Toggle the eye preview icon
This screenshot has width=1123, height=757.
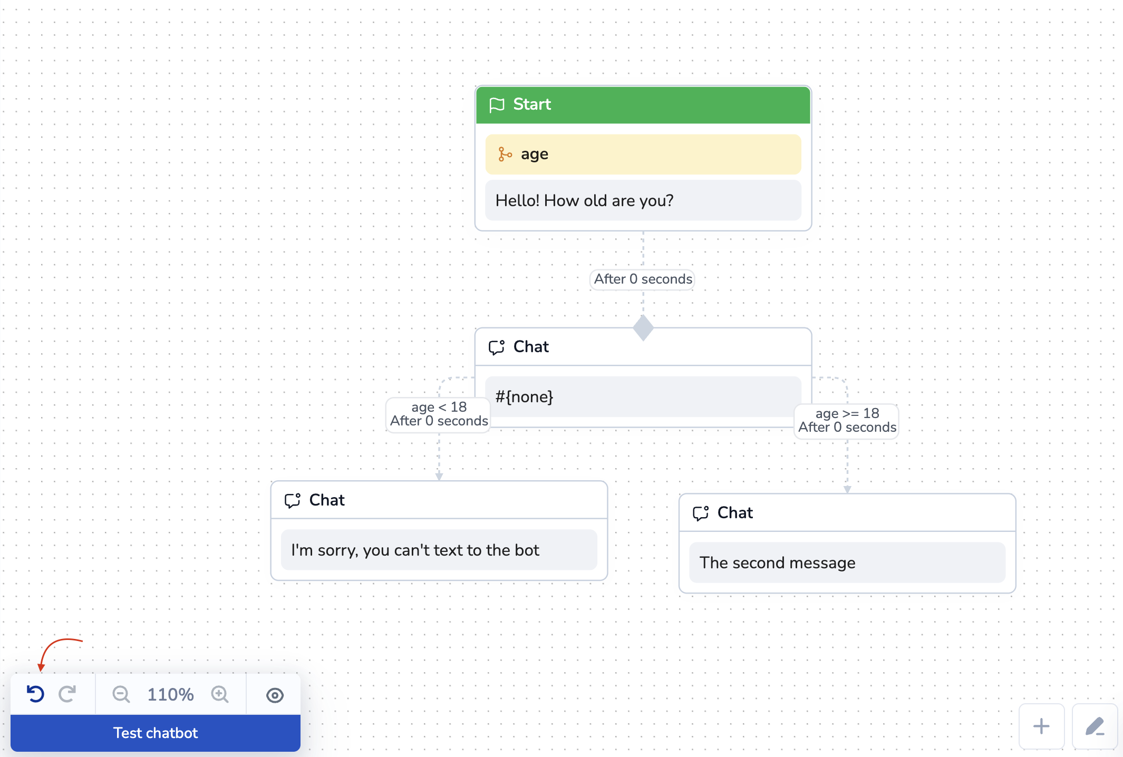pyautogui.click(x=275, y=695)
